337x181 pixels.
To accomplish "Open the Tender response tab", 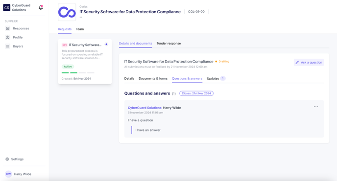I will point(168,44).
